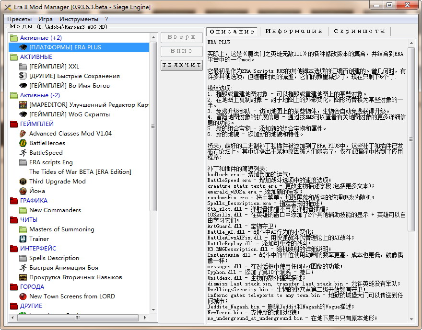Open the Пресеты menu
This screenshot has width=422, height=330.
point(19,19)
